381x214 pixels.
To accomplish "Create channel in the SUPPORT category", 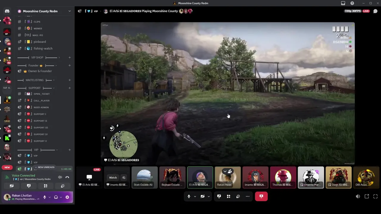I will 69,88.
